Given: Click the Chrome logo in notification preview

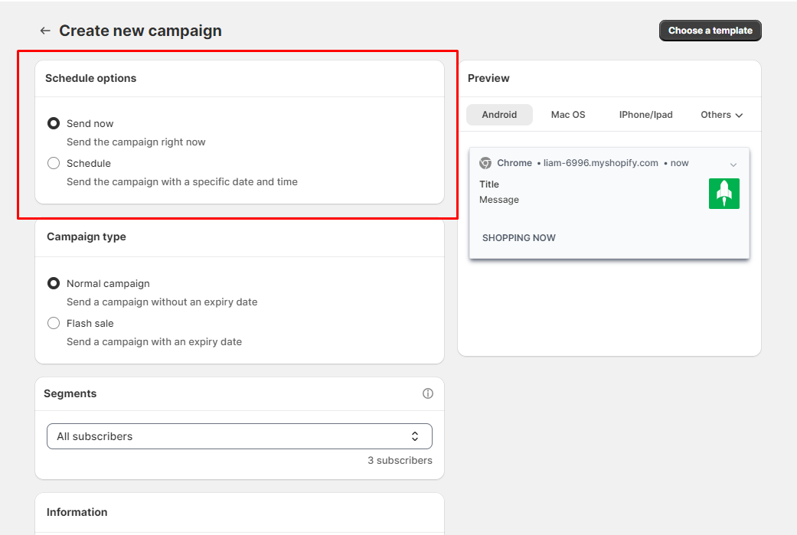Looking at the screenshot, I should [485, 163].
